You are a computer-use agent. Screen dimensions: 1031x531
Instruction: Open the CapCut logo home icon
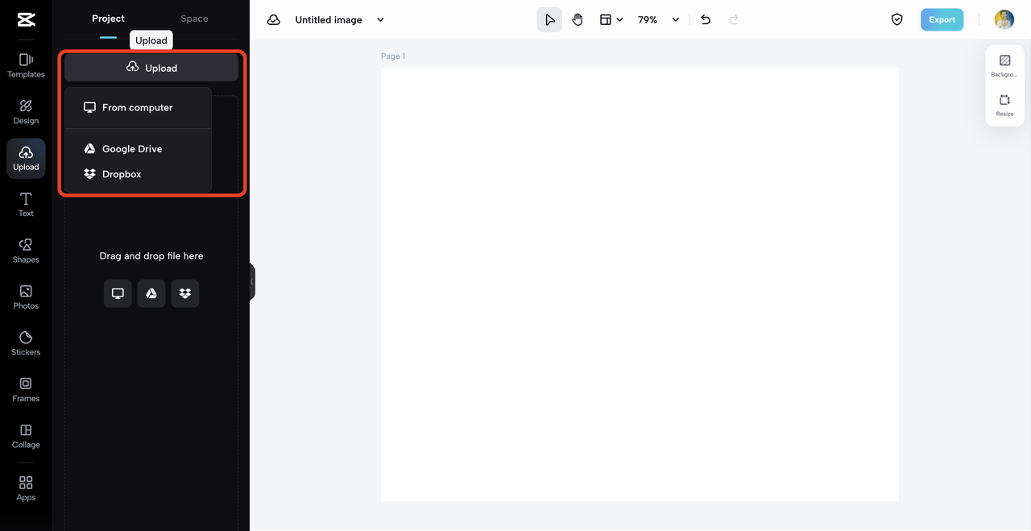point(26,19)
